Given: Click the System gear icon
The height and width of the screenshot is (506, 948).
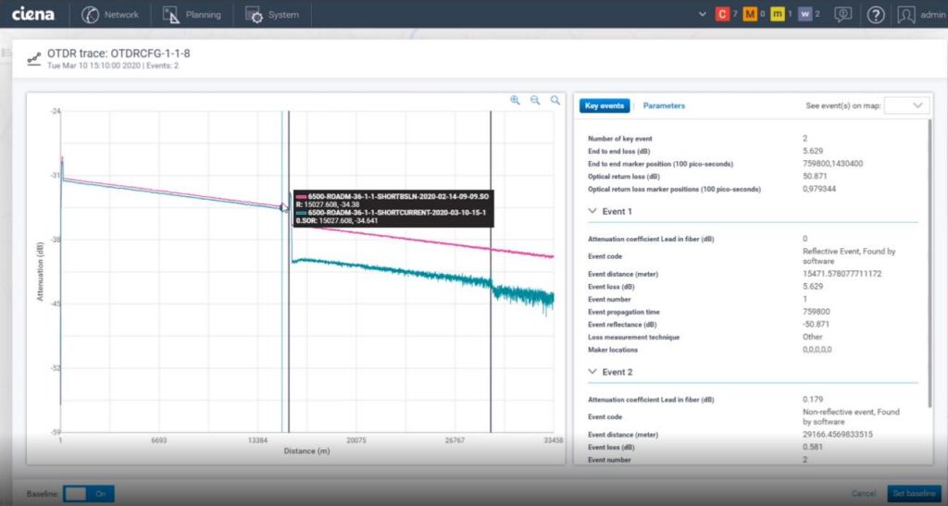Looking at the screenshot, I should pyautogui.click(x=254, y=15).
